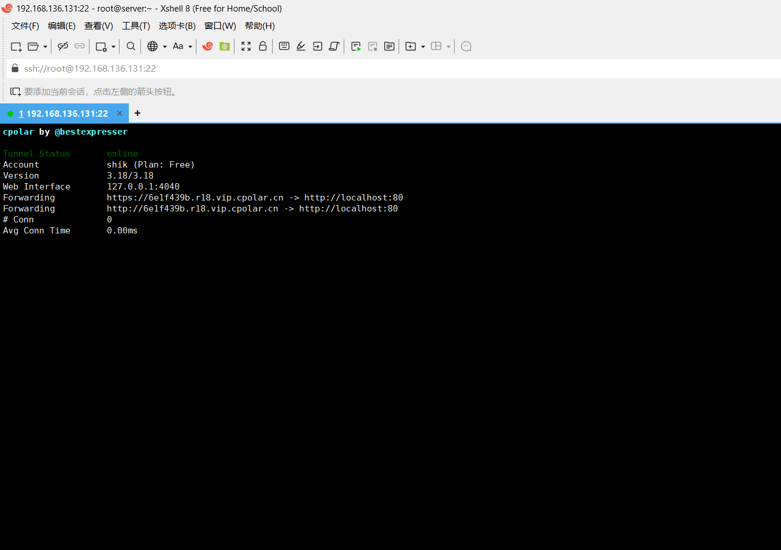Click the '@bestexpresser' author text

coord(91,132)
